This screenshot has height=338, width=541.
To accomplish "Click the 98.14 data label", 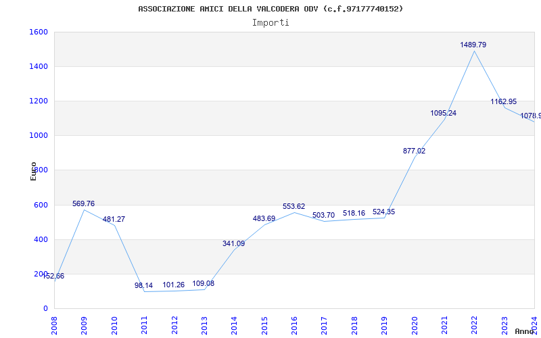I will [x=143, y=285].
